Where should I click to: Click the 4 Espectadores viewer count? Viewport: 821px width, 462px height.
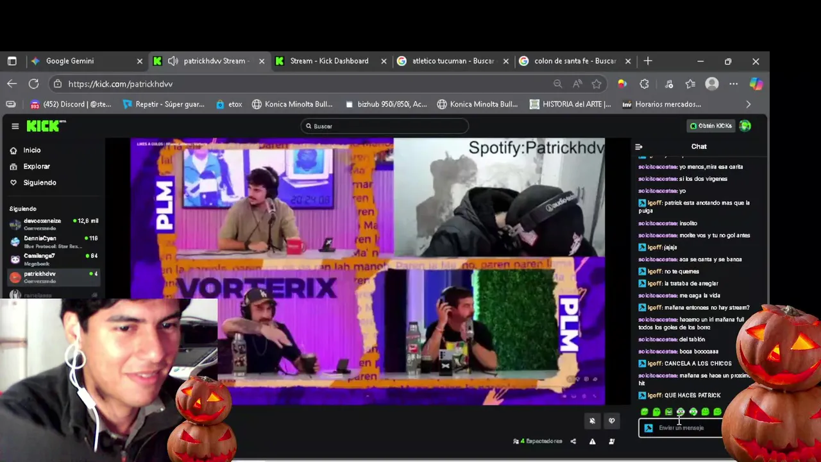(x=537, y=441)
